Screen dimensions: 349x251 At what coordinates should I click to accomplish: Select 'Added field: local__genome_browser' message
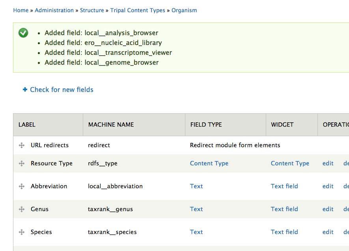click(x=101, y=63)
